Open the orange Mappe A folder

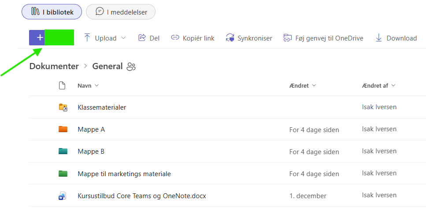click(x=91, y=129)
